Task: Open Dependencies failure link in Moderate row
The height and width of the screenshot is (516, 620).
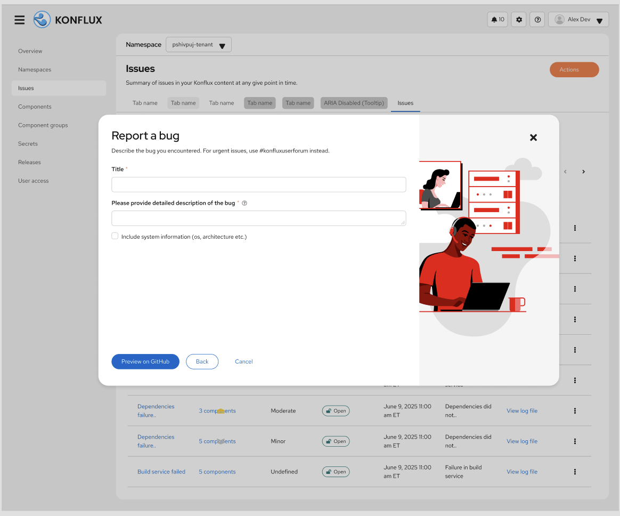Action: (x=156, y=411)
